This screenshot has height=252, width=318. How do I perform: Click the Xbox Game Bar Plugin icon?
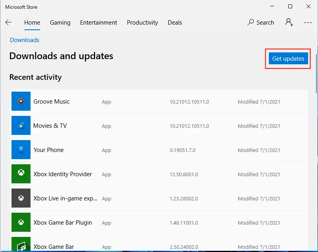pos(21,222)
